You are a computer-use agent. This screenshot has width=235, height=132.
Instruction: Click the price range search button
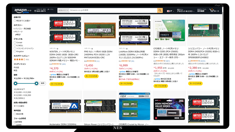[x=43, y=83]
